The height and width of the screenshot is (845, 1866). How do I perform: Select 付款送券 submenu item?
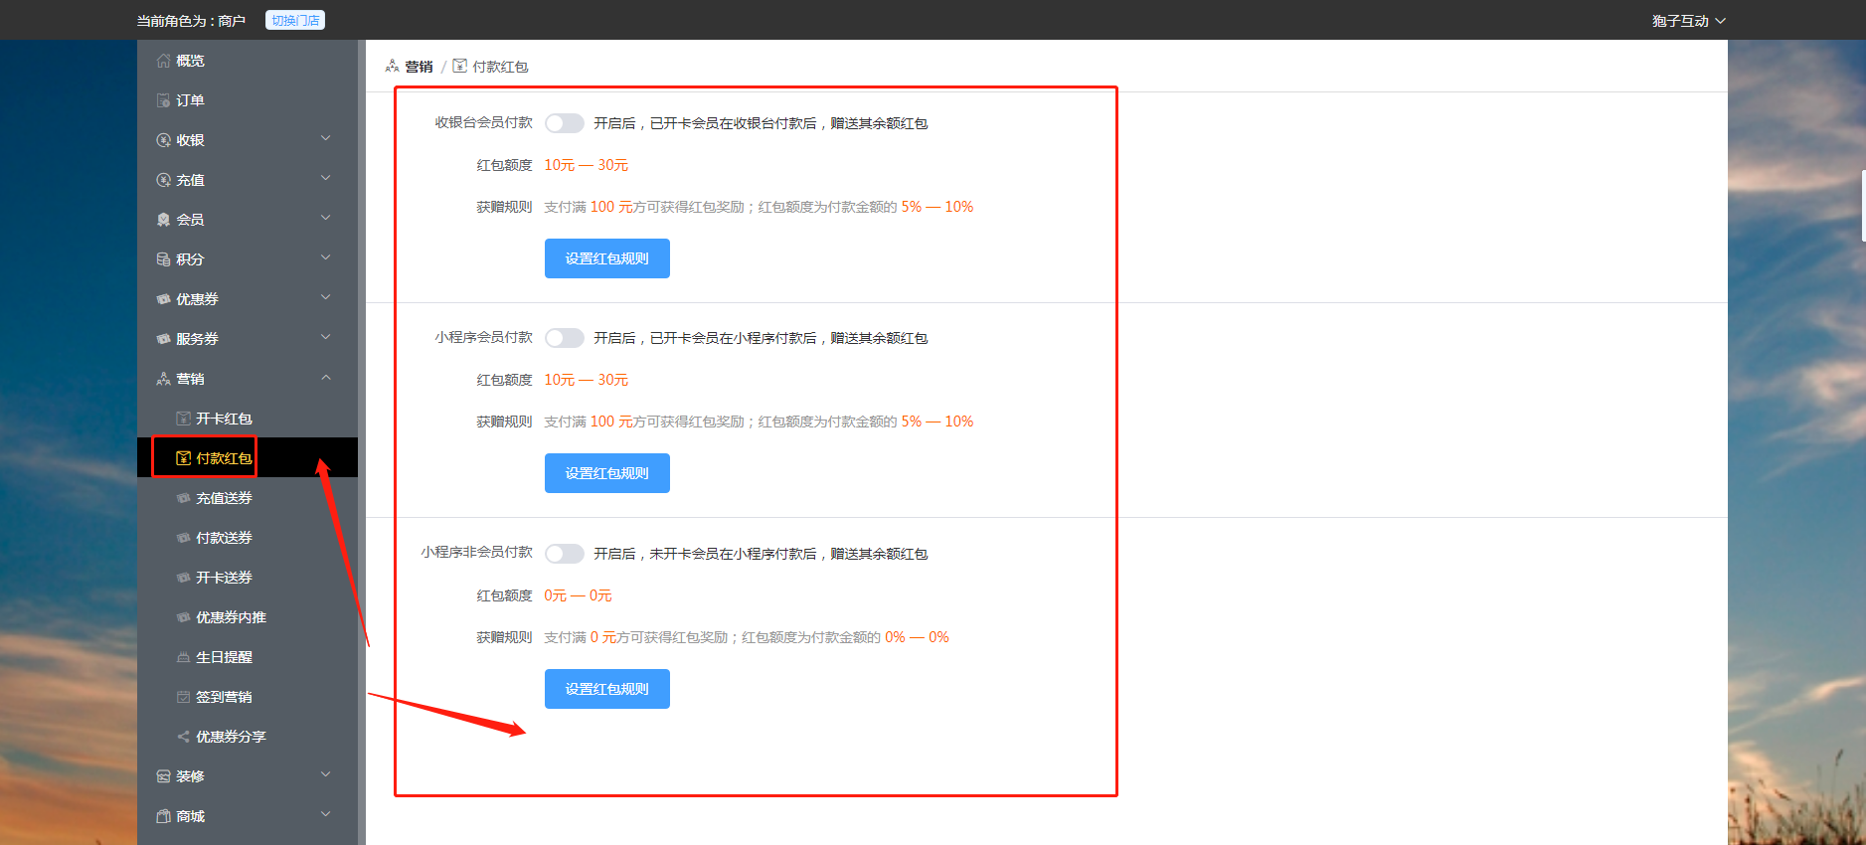coord(248,538)
